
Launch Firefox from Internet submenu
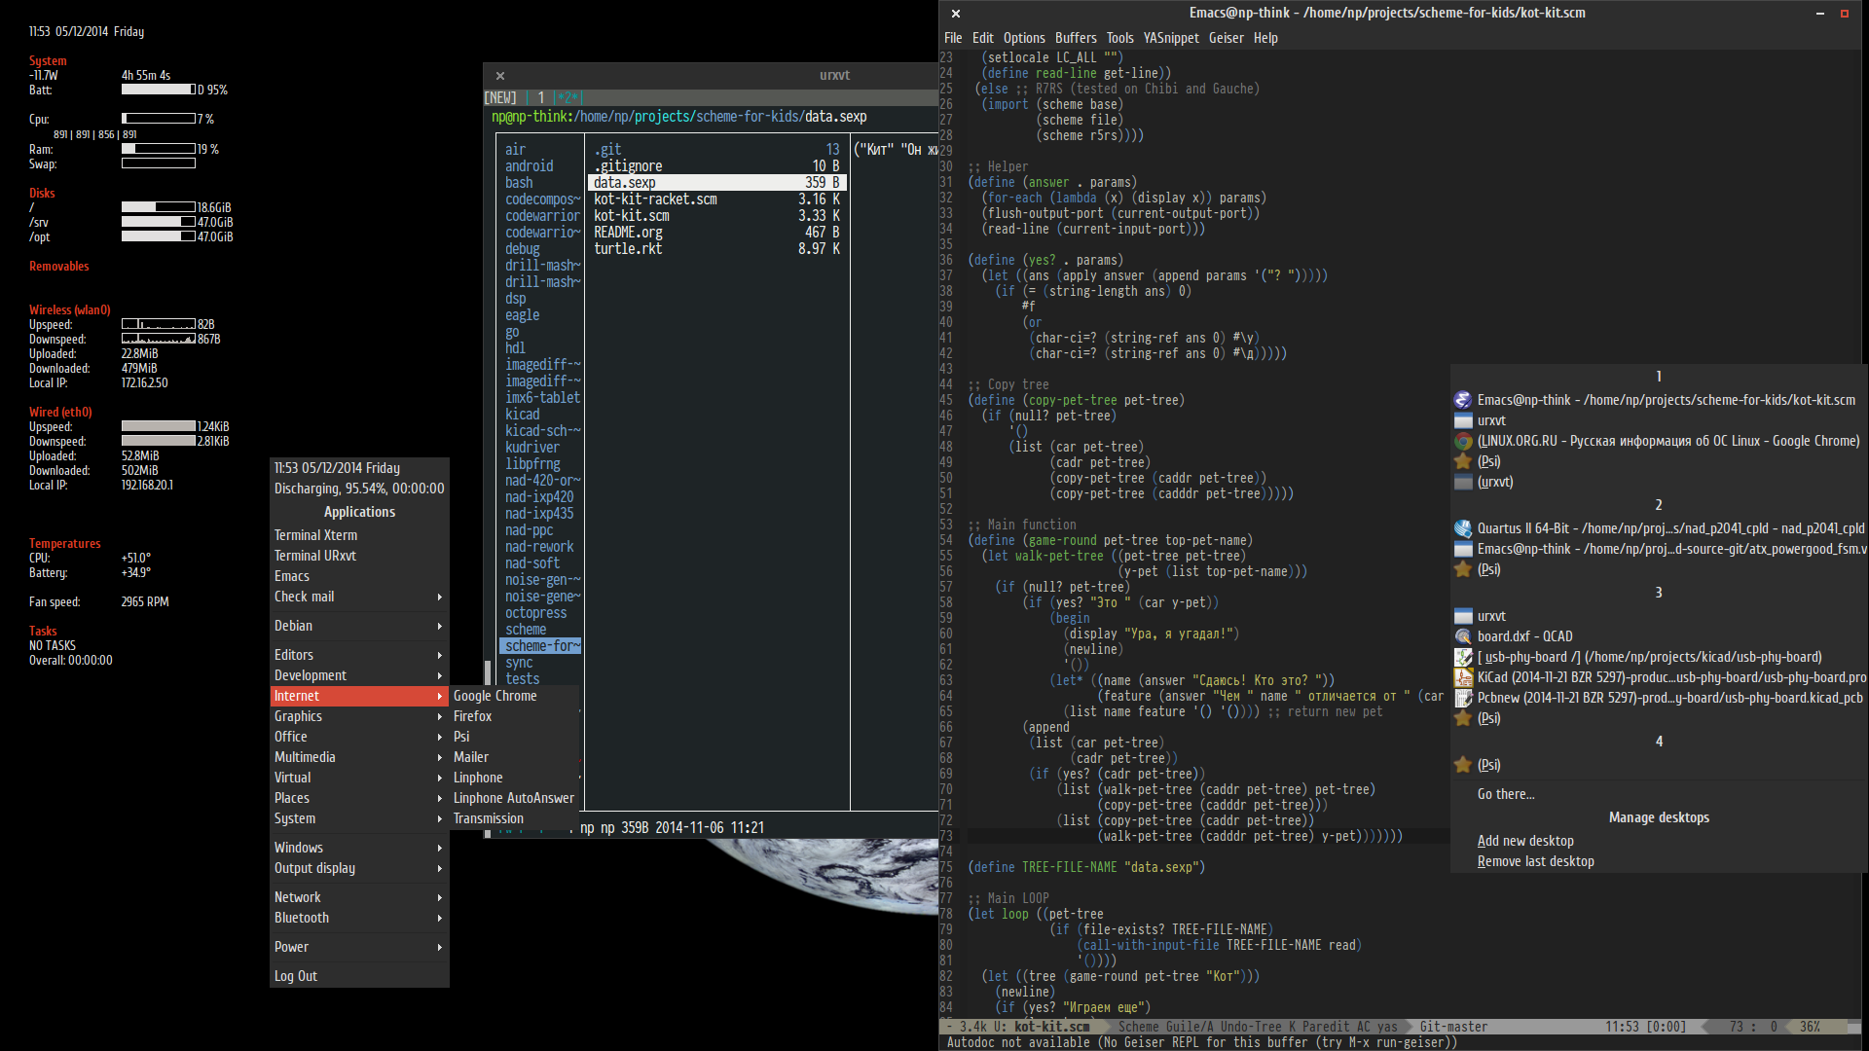[x=515, y=716]
